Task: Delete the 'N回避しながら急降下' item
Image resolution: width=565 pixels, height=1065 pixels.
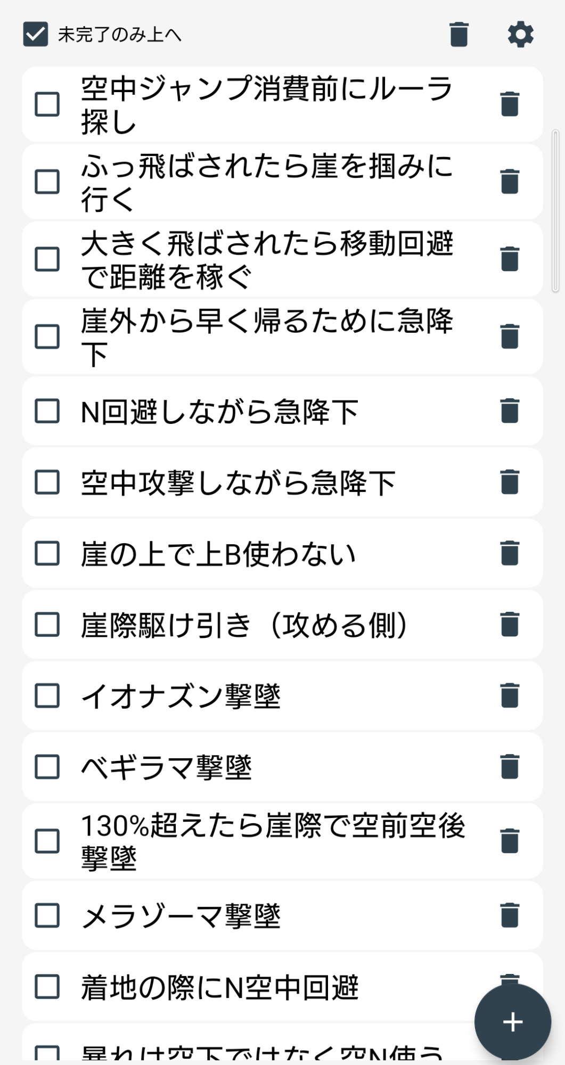Action: click(x=510, y=411)
